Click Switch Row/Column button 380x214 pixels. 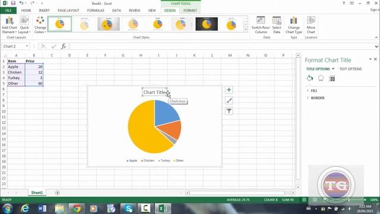click(261, 25)
